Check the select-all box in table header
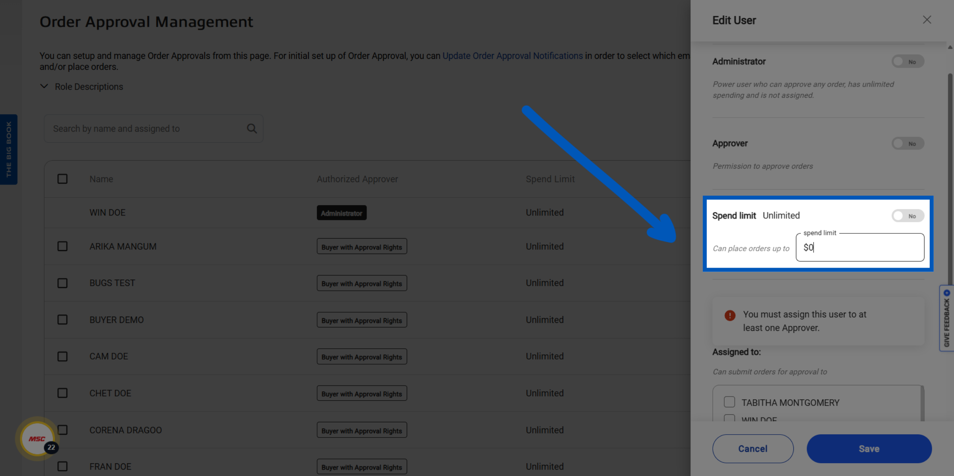The width and height of the screenshot is (954, 476). [62, 179]
